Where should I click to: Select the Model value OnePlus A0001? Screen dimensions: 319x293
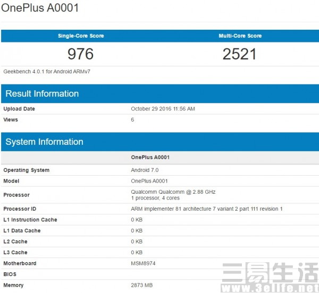click(149, 181)
